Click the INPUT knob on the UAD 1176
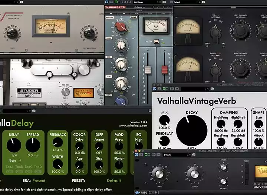 (159, 174)
